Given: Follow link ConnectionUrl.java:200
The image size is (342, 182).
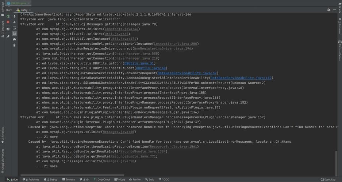Looking at the screenshot, I should click(x=175, y=43).
